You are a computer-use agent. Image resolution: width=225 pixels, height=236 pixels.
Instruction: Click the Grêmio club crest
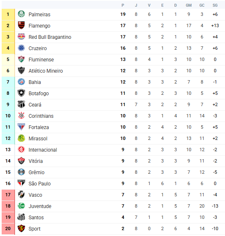pyautogui.click(x=21, y=172)
